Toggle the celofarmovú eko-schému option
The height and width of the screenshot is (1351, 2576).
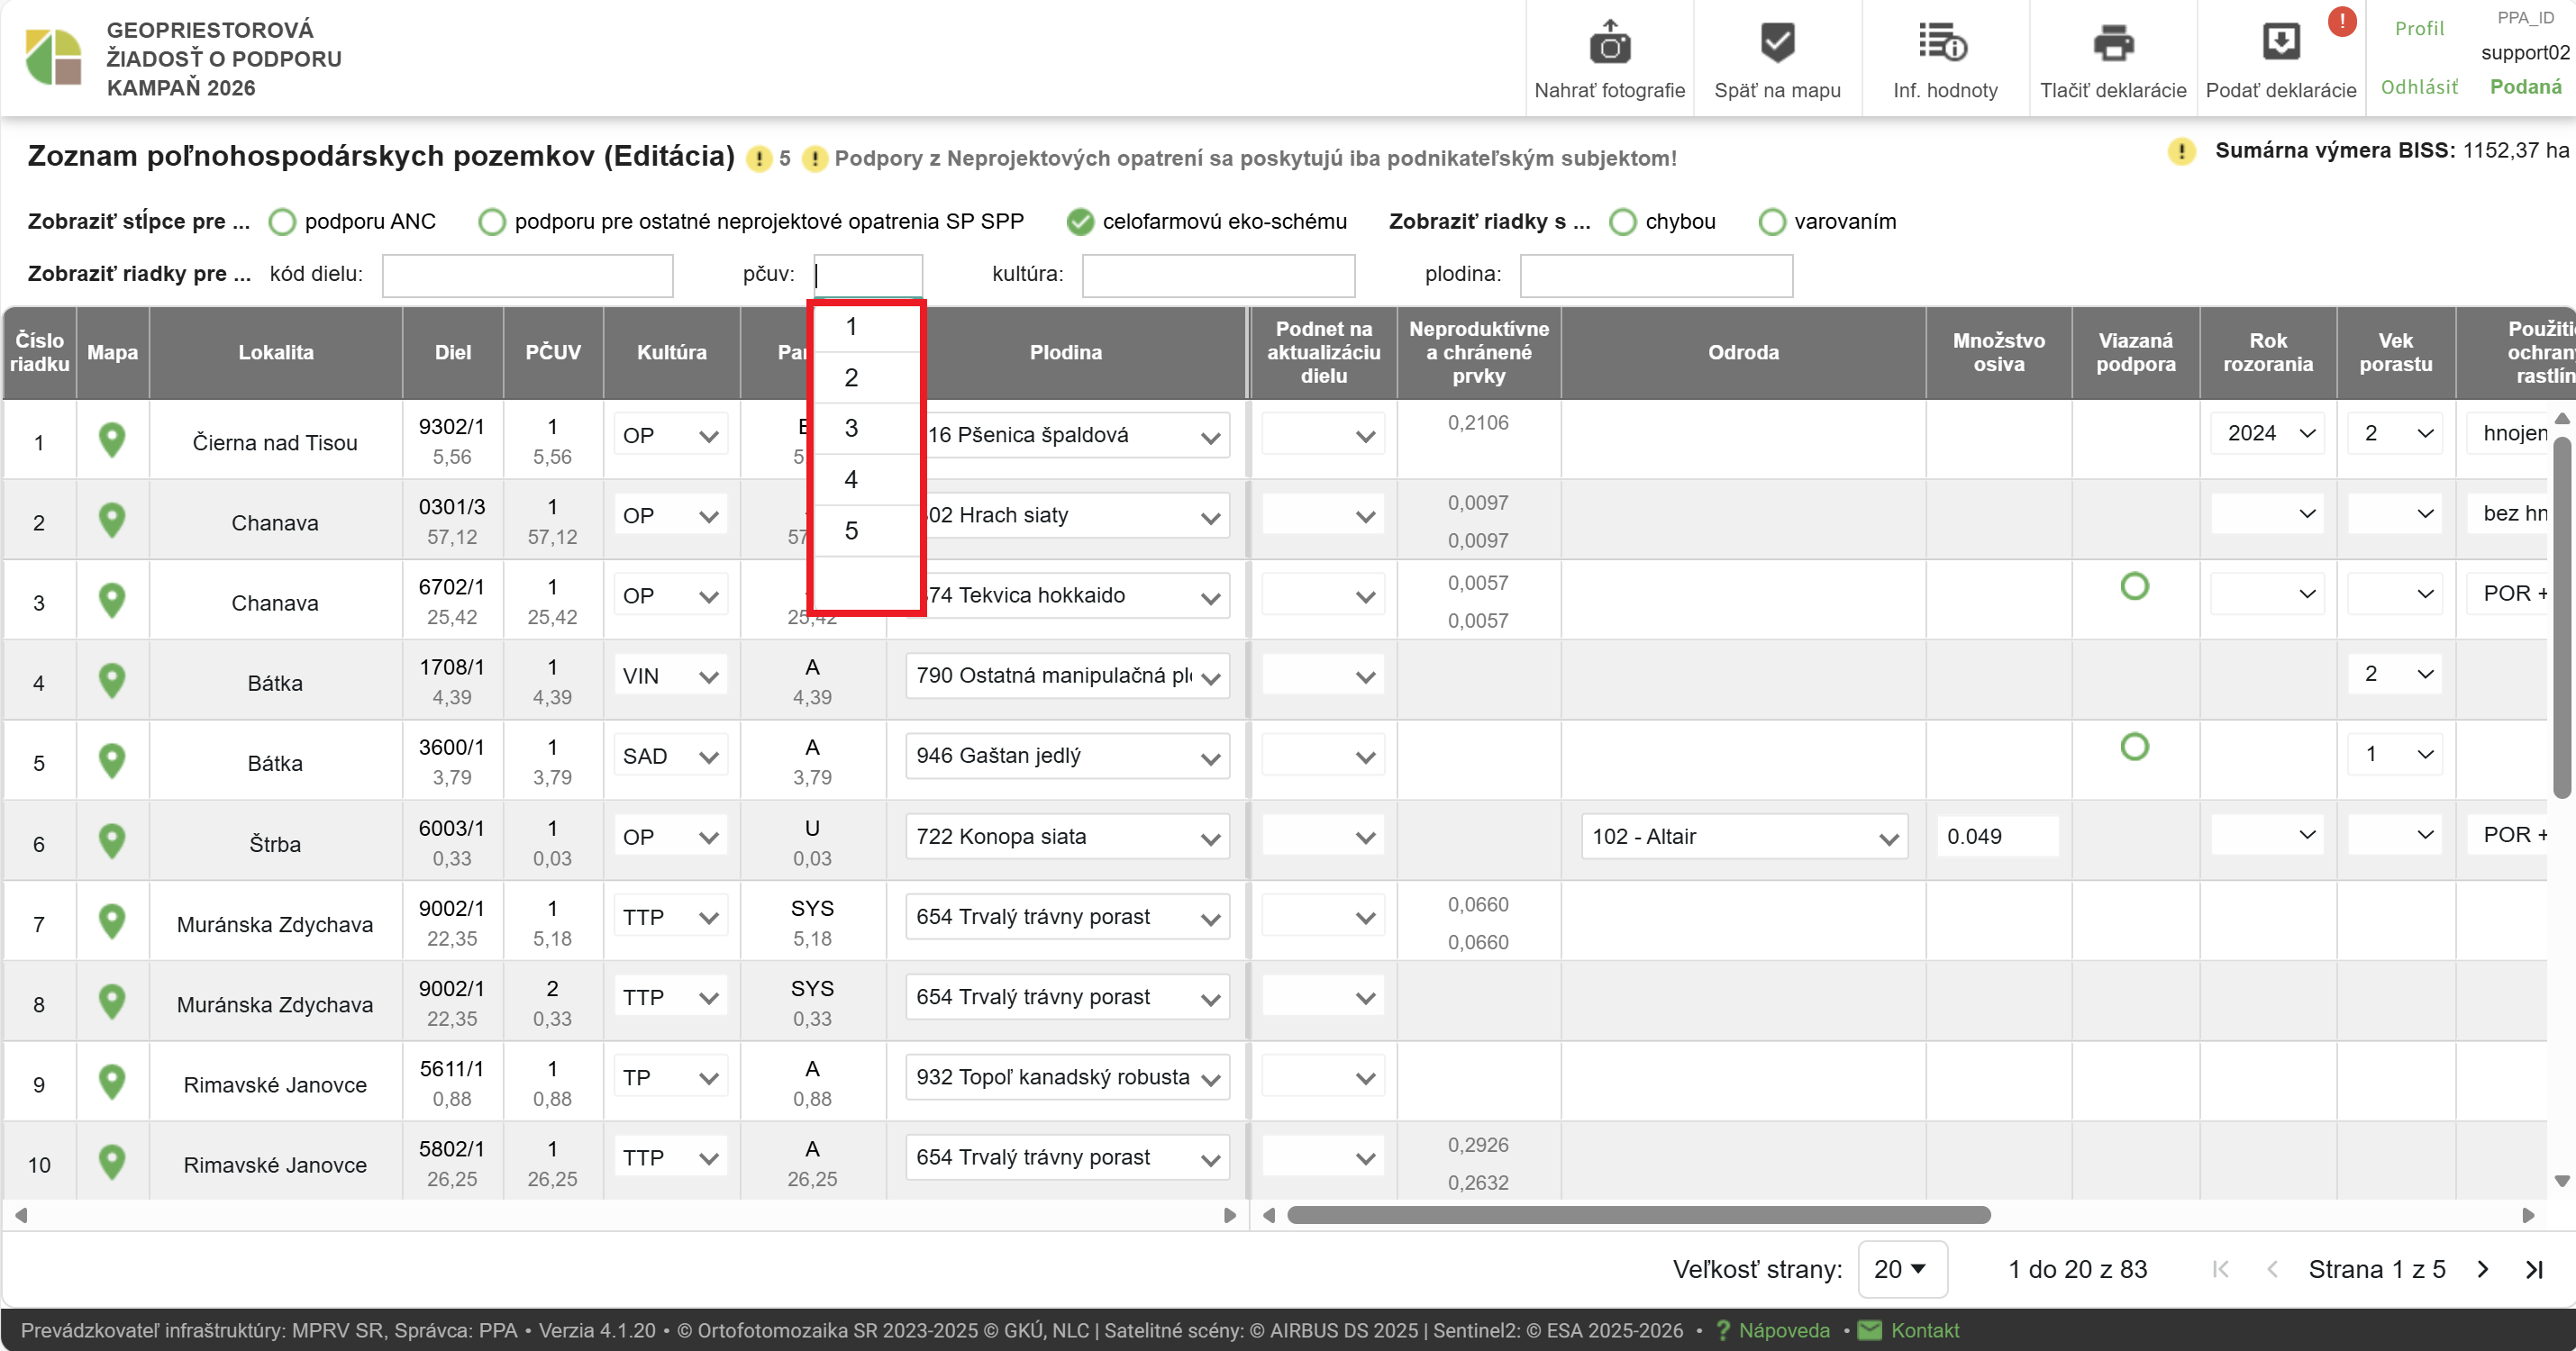pos(1080,222)
